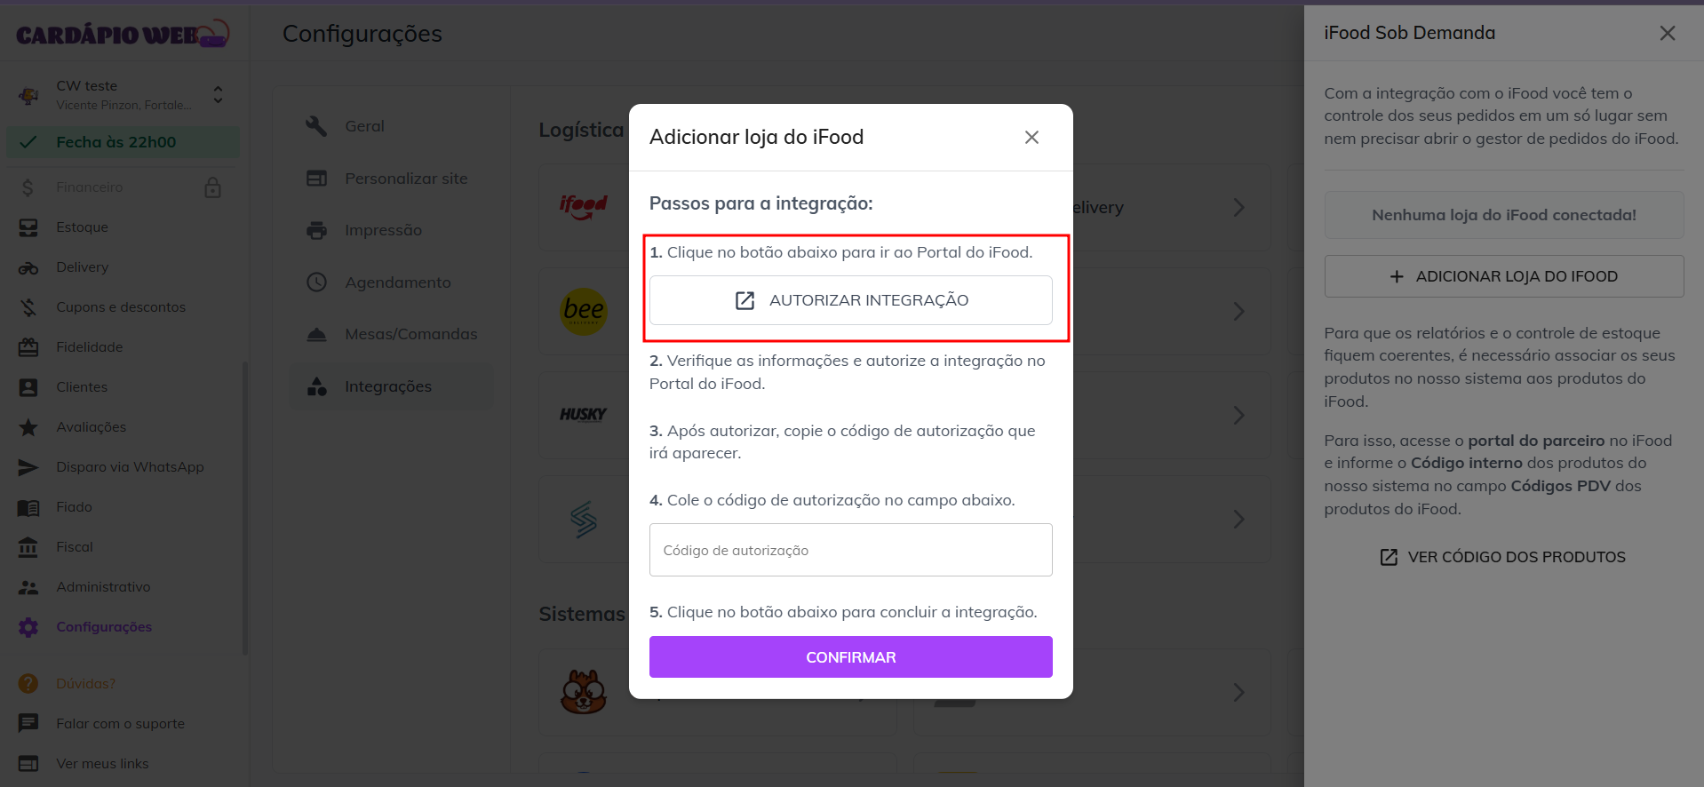Click the Financeiro lock icon
Screen dimensions: 1704x787
click(212, 187)
